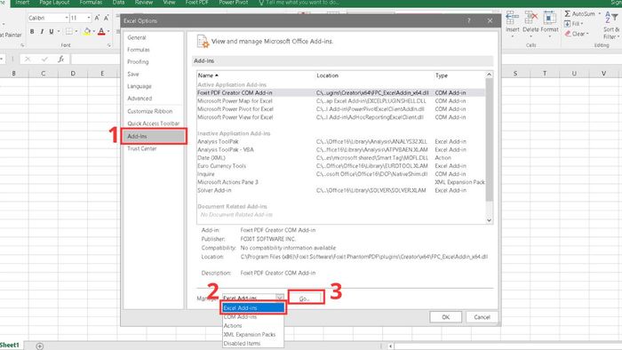Image resolution: width=622 pixels, height=350 pixels.
Task: Select the Foxit PDF Creator COM Add-in row
Action: pyautogui.click(x=340, y=92)
